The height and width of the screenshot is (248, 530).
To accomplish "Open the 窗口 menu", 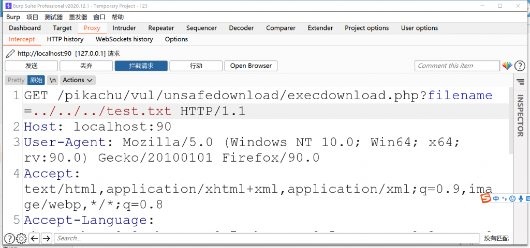I will coord(99,17).
